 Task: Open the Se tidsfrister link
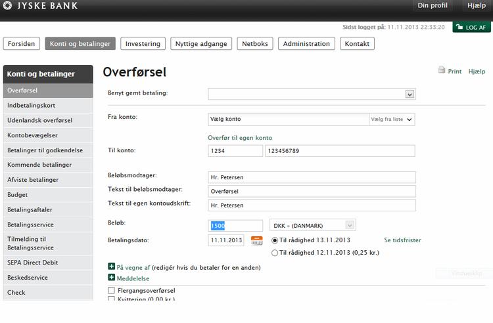[402, 240]
